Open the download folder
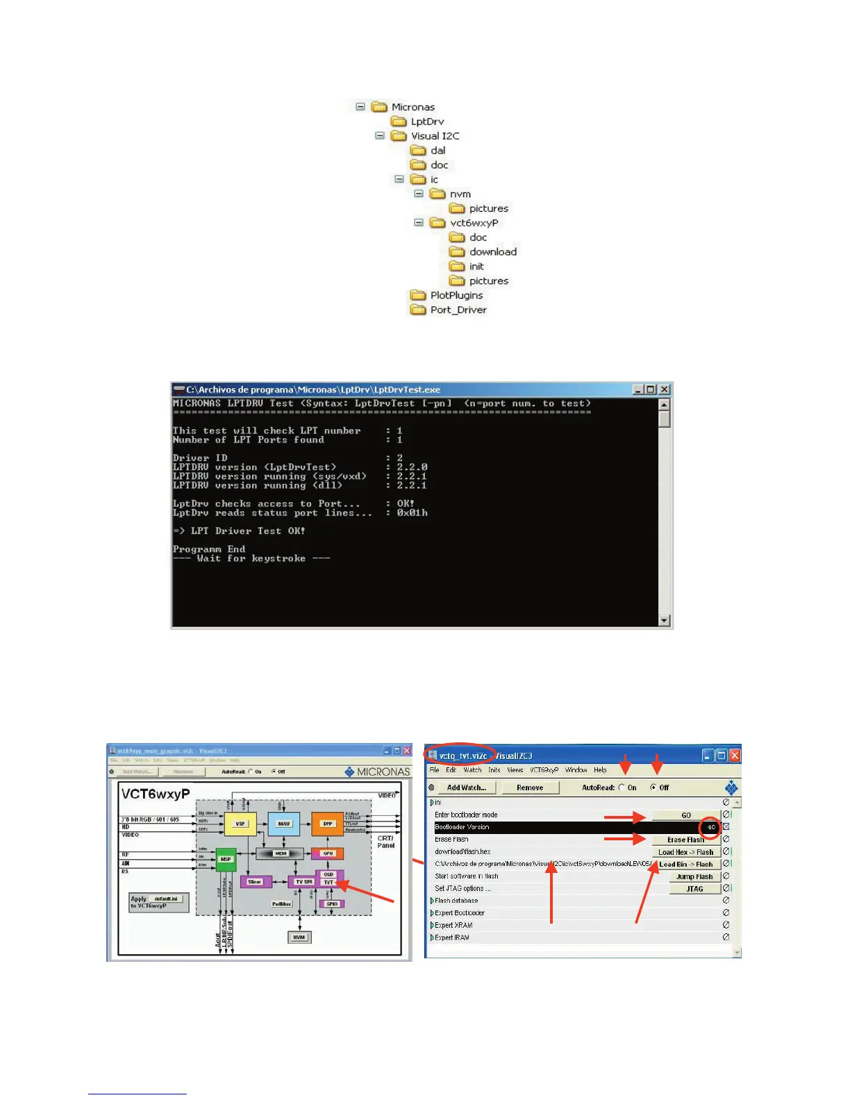Screen dimensions: 850x1100 click(x=483, y=252)
